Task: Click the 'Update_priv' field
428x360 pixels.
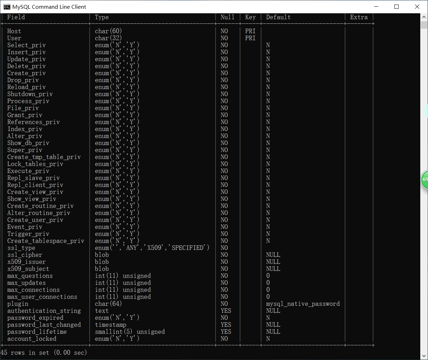Action: pyautogui.click(x=27, y=59)
